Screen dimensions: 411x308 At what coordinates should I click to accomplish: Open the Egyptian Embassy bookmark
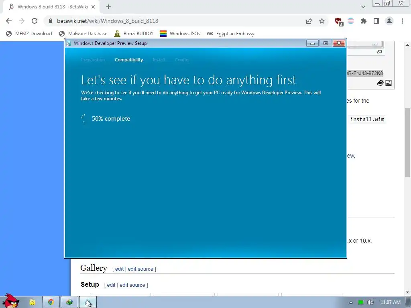(x=231, y=34)
